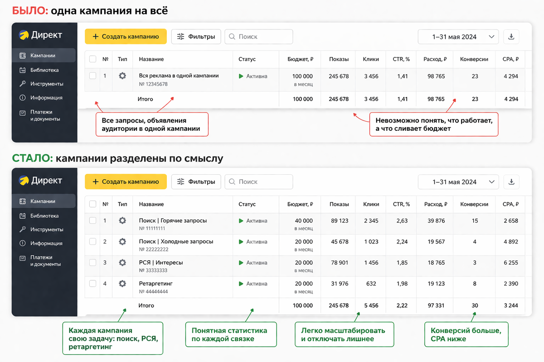
Task: Click the green status icon for "Поиск | Холодные запросы"
Action: click(x=241, y=242)
